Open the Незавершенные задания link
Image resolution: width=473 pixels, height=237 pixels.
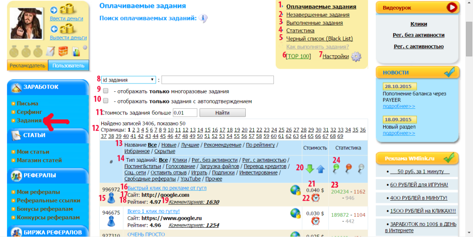pyautogui.click(x=318, y=14)
